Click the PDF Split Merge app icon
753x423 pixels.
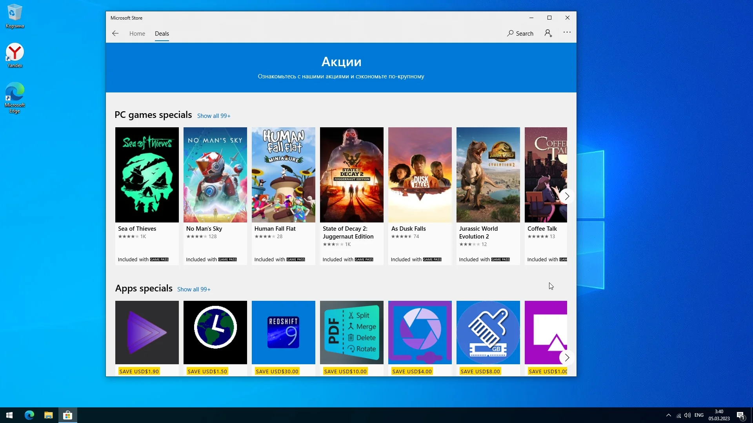click(351, 332)
